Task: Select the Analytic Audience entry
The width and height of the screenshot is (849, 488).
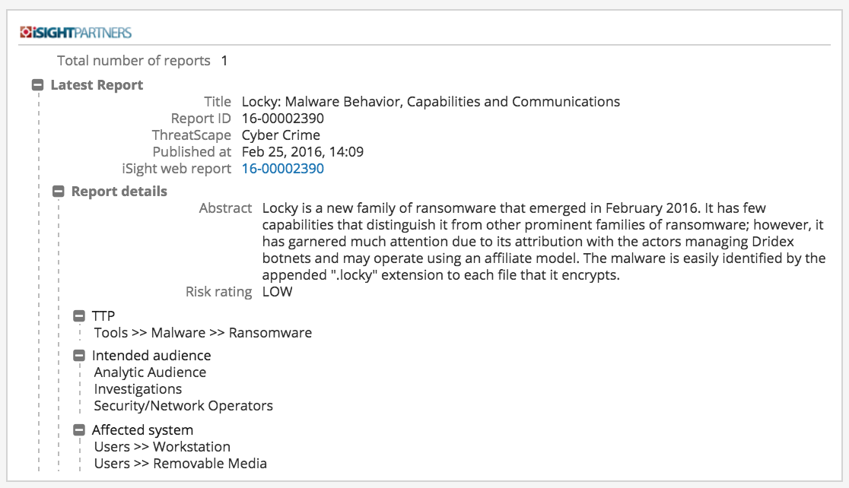Action: (150, 372)
